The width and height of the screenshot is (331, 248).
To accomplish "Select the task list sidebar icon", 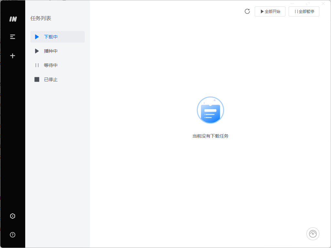I will click(x=13, y=36).
